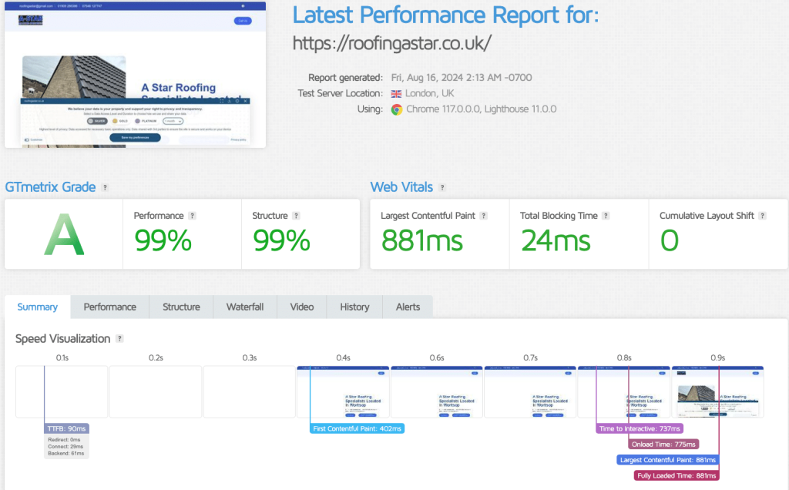Click the site screenshot preview thumbnail
Image resolution: width=789 pixels, height=490 pixels.
coord(136,75)
